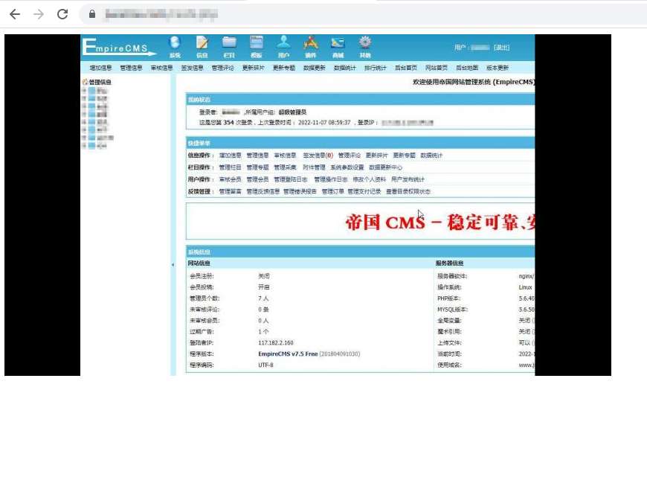Click 管理评论 in the 信息操作 quick row

pos(349,156)
